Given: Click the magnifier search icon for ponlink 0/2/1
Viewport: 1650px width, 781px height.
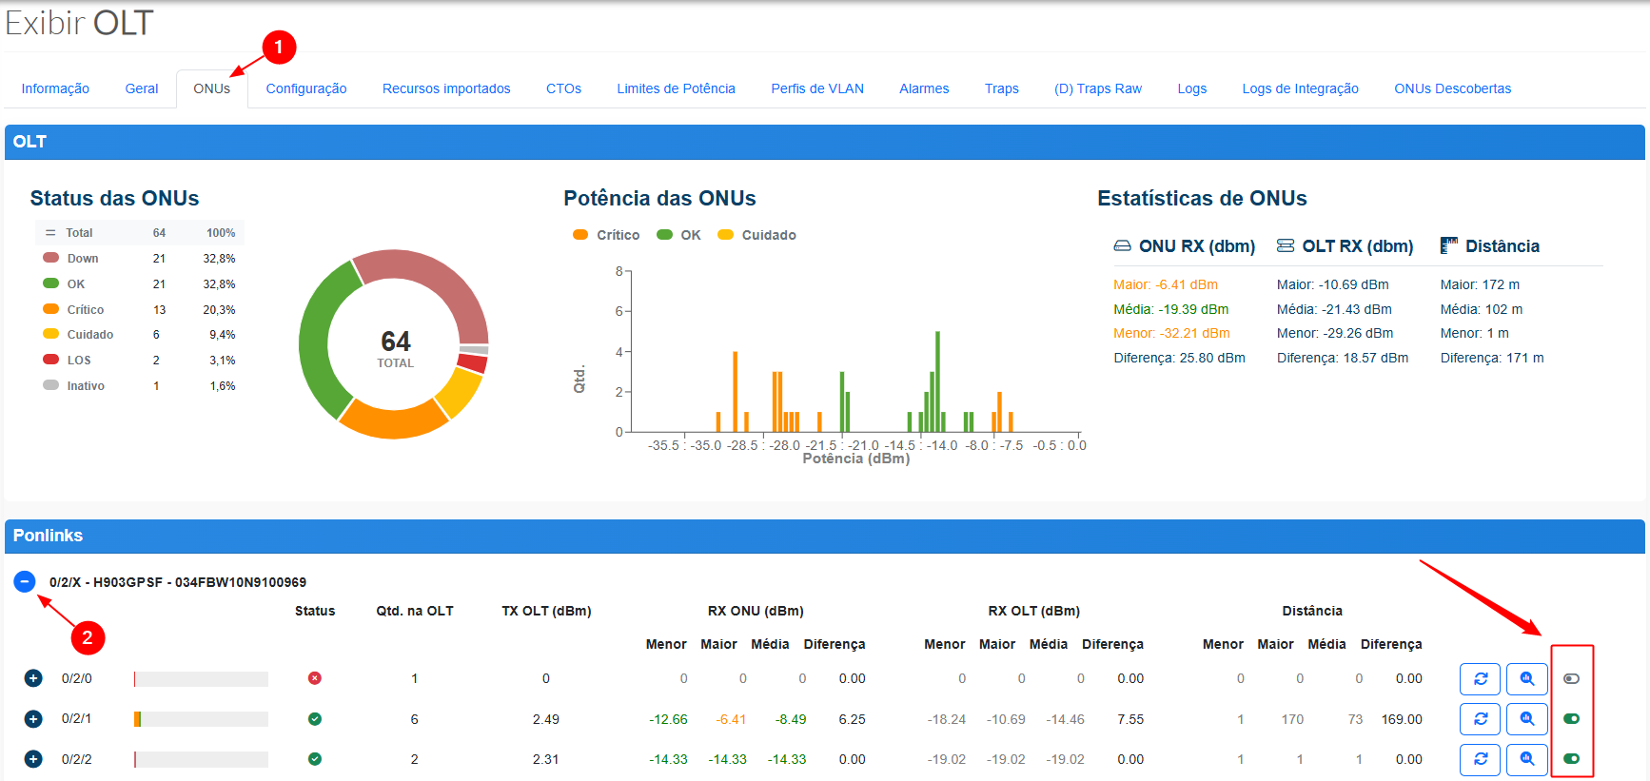Looking at the screenshot, I should tap(1526, 719).
